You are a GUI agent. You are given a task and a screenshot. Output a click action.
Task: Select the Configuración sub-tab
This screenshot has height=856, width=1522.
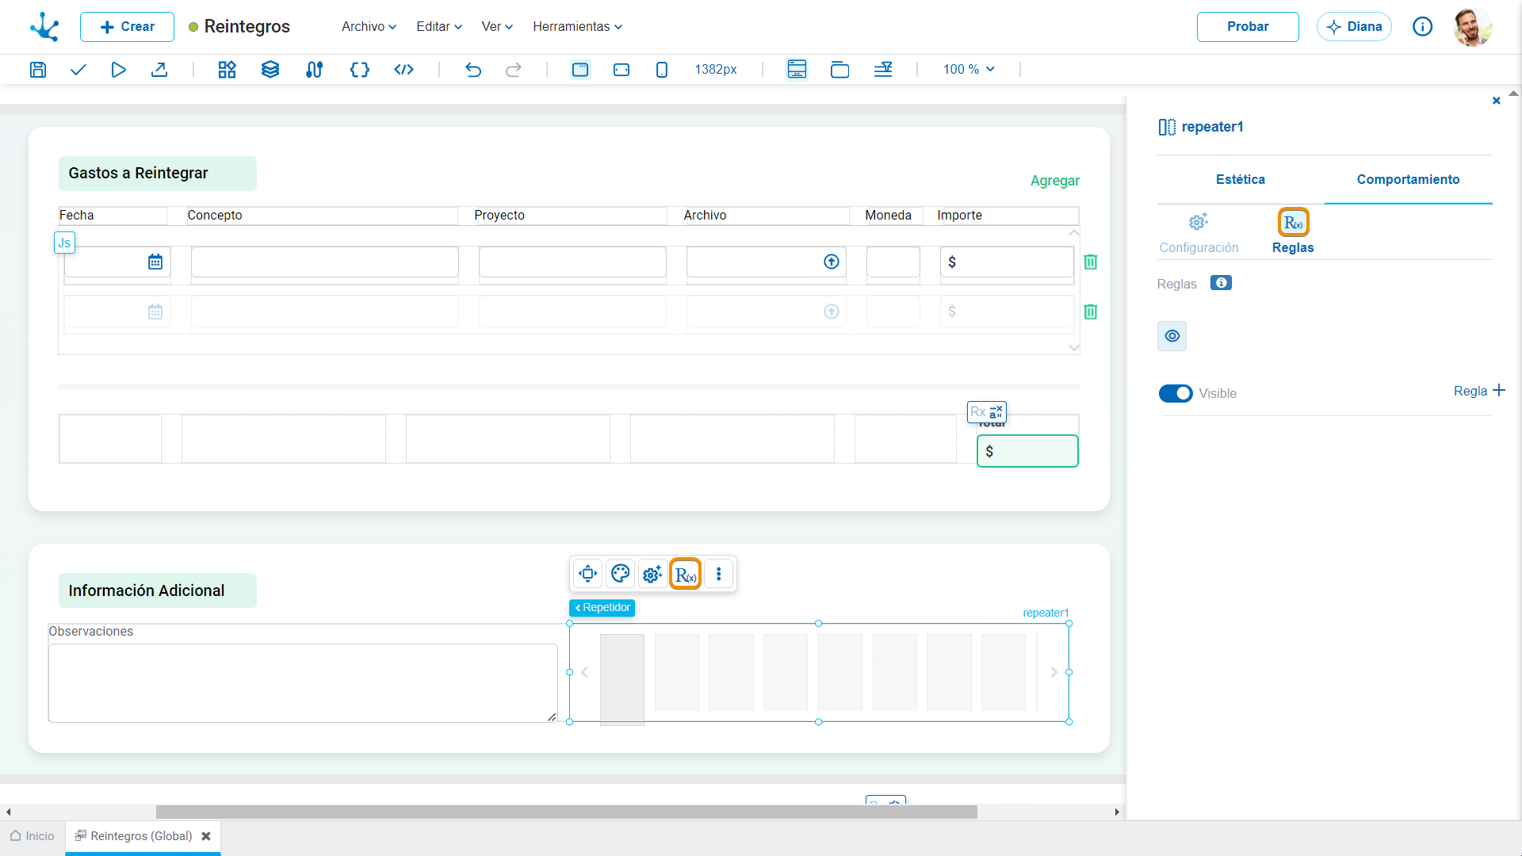[x=1199, y=233]
